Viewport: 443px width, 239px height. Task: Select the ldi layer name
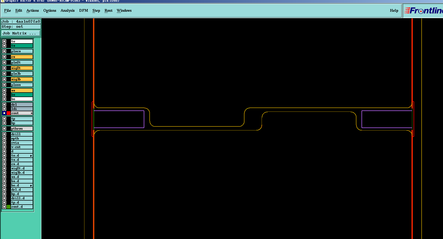[x=22, y=109]
